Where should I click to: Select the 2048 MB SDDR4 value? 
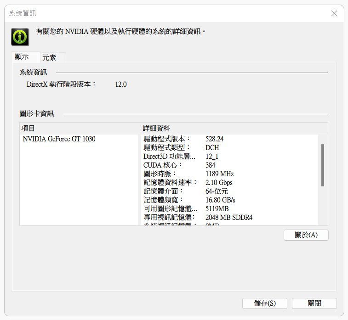coord(229,218)
